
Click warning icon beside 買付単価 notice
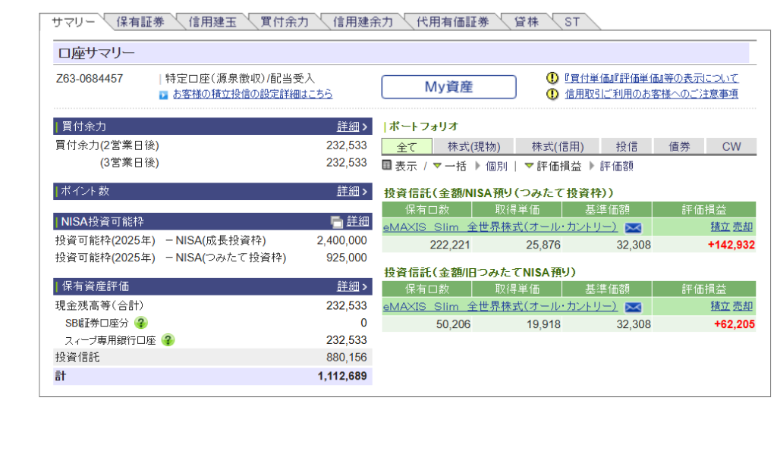pos(552,78)
